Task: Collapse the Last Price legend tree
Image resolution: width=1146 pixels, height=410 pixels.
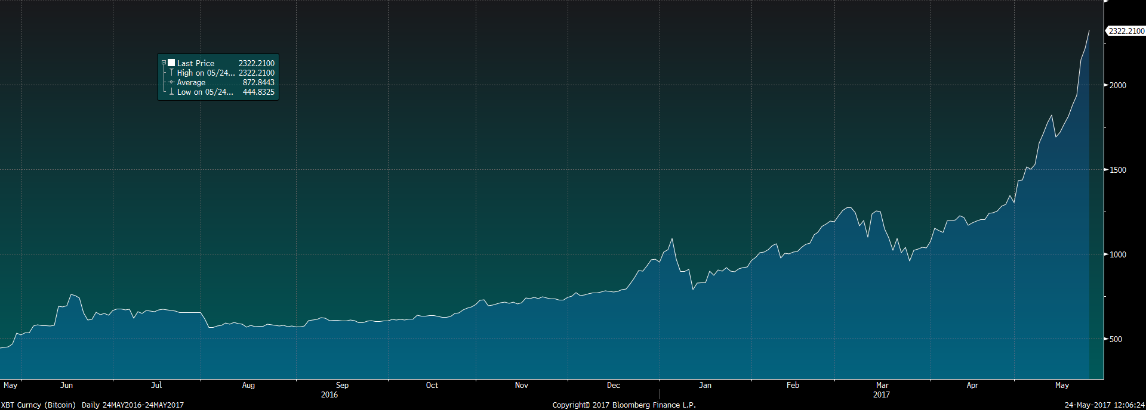Action: (164, 63)
